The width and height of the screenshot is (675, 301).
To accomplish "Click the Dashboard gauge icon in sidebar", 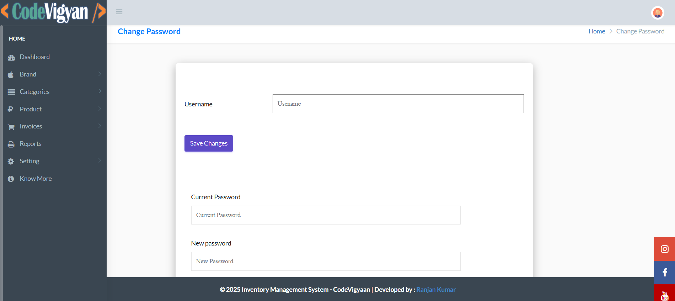I will pyautogui.click(x=11, y=58).
